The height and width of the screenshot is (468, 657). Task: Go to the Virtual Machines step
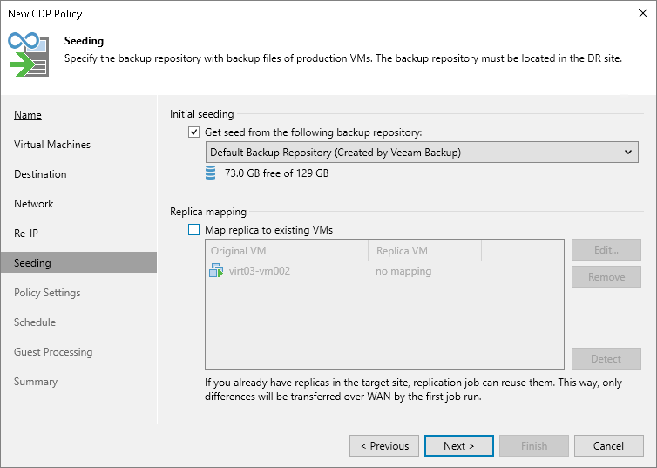coord(52,145)
